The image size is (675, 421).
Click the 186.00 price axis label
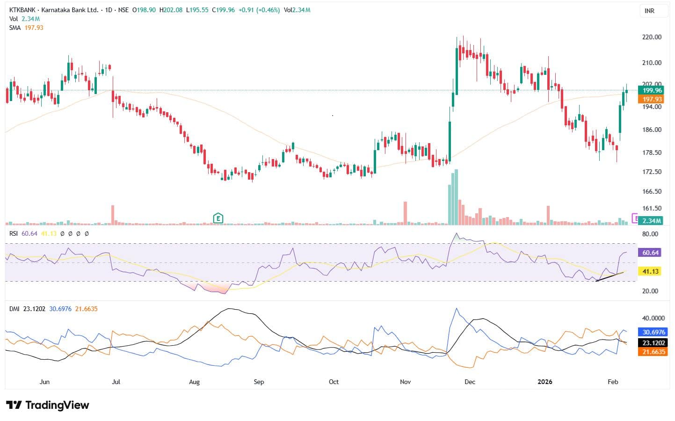[x=652, y=130]
